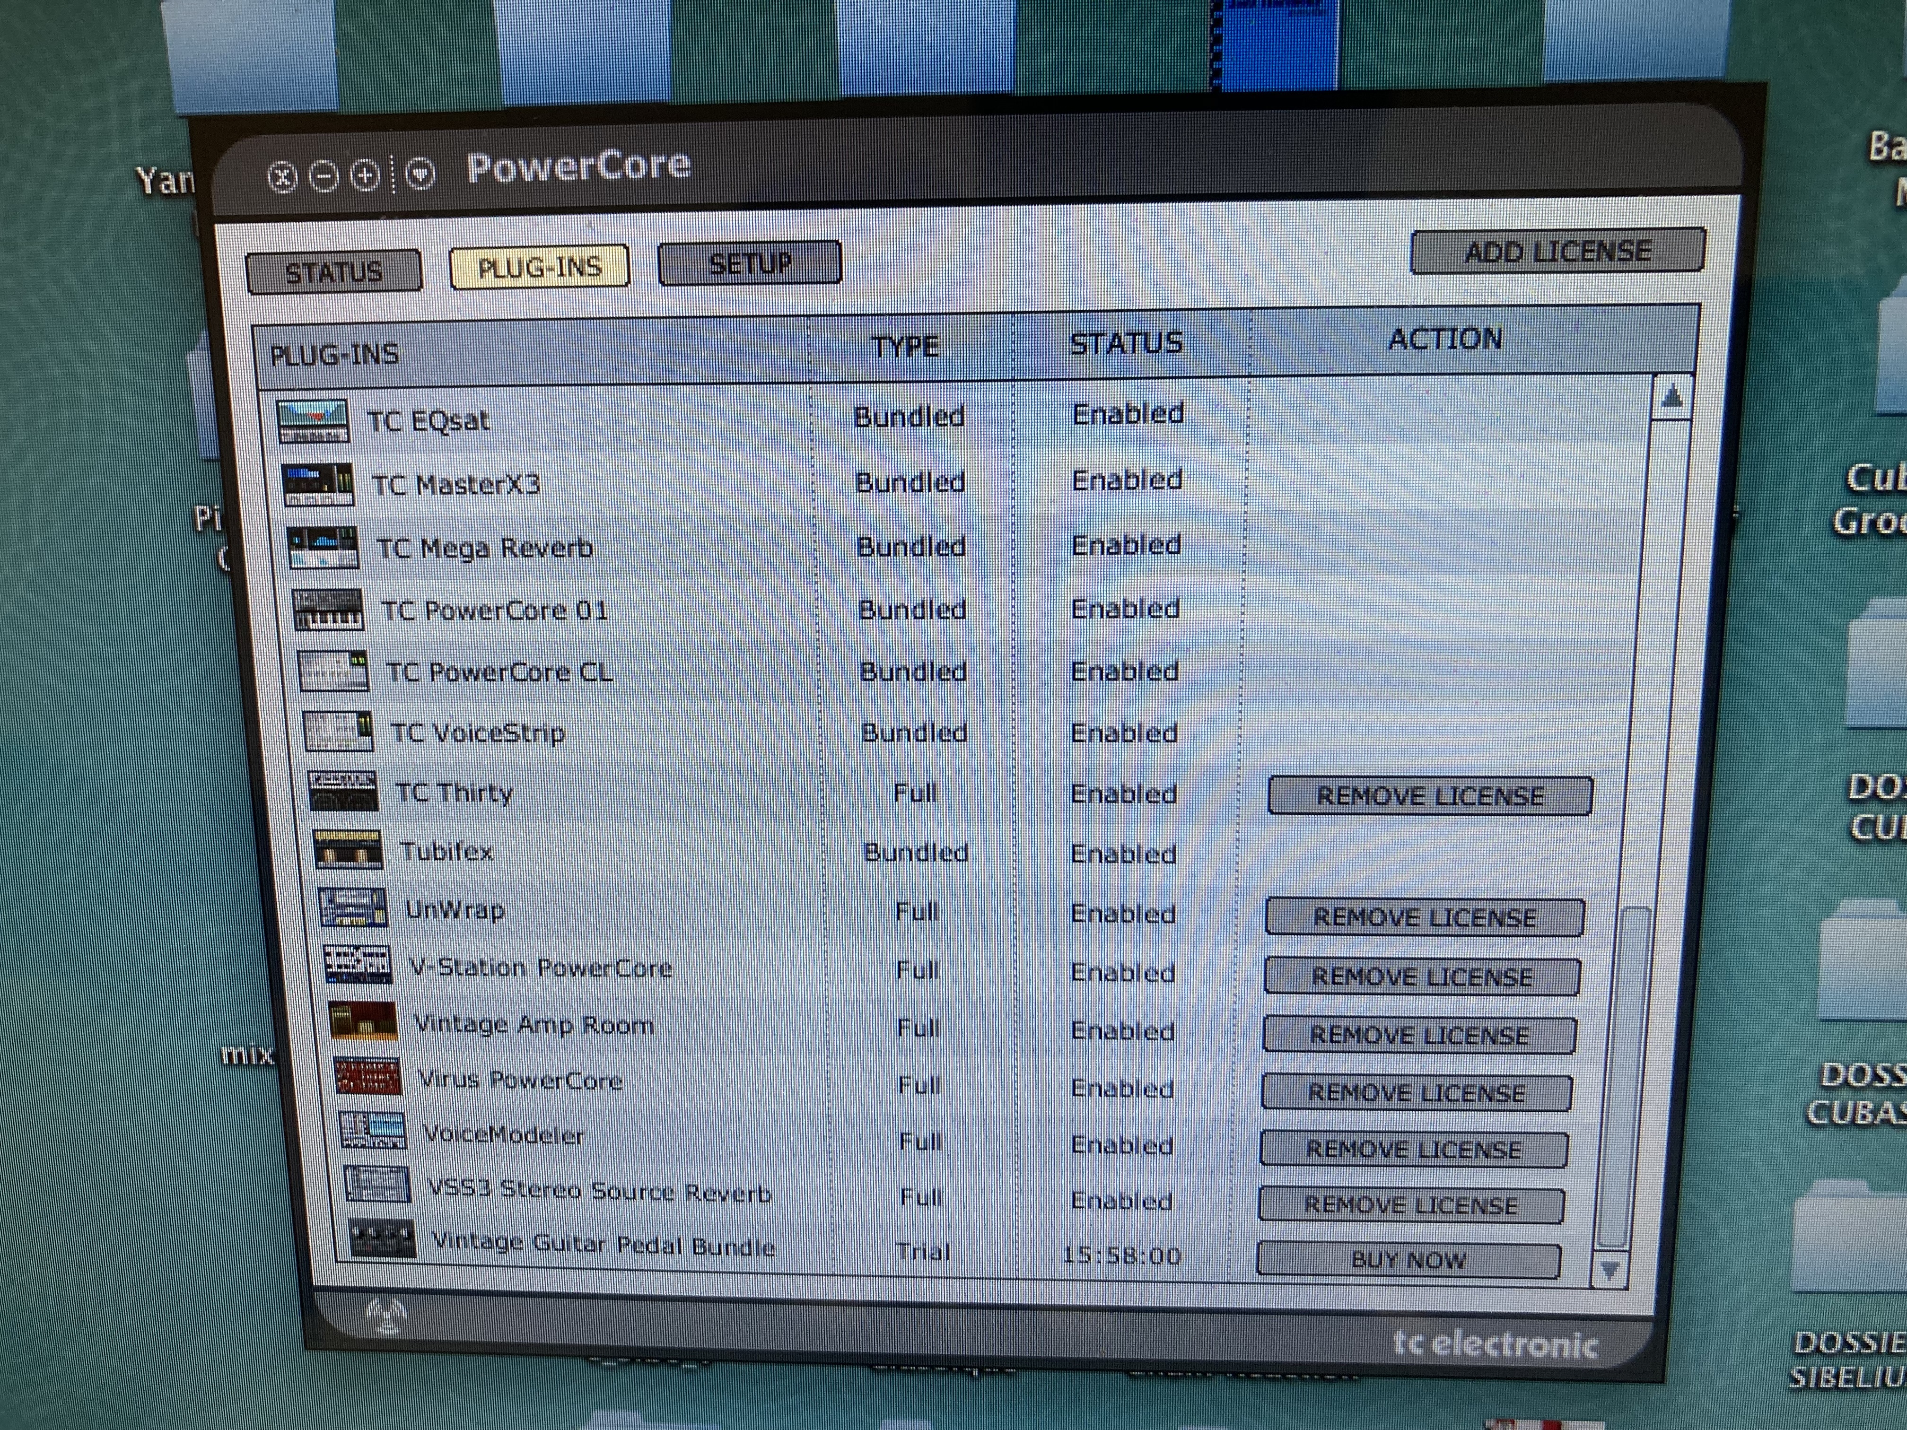Click the antenna icon in bottom bar
Screen dimensions: 1907x1430
coord(387,1316)
